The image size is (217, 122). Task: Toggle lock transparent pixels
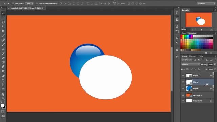coord(188,69)
